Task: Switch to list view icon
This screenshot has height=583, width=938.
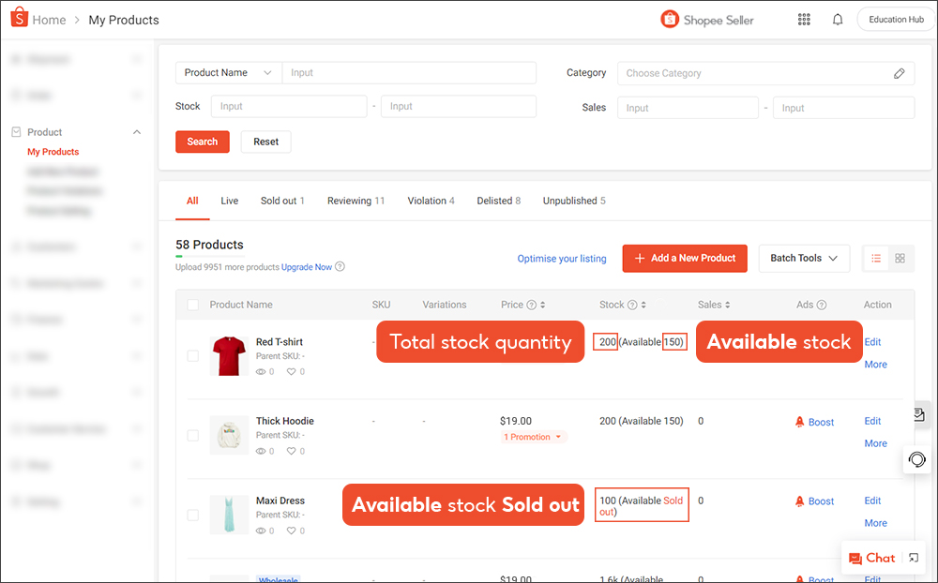Action: tap(876, 259)
